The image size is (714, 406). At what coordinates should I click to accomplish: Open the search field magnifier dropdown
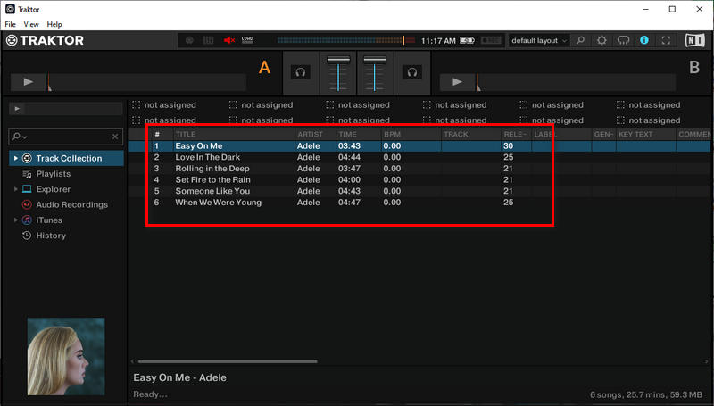click(x=19, y=137)
